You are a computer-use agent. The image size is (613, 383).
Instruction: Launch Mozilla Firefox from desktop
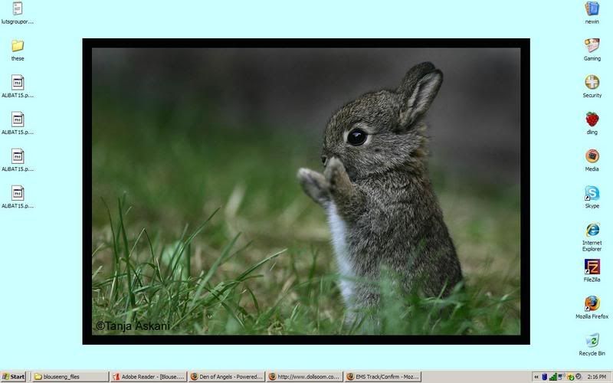[592, 303]
